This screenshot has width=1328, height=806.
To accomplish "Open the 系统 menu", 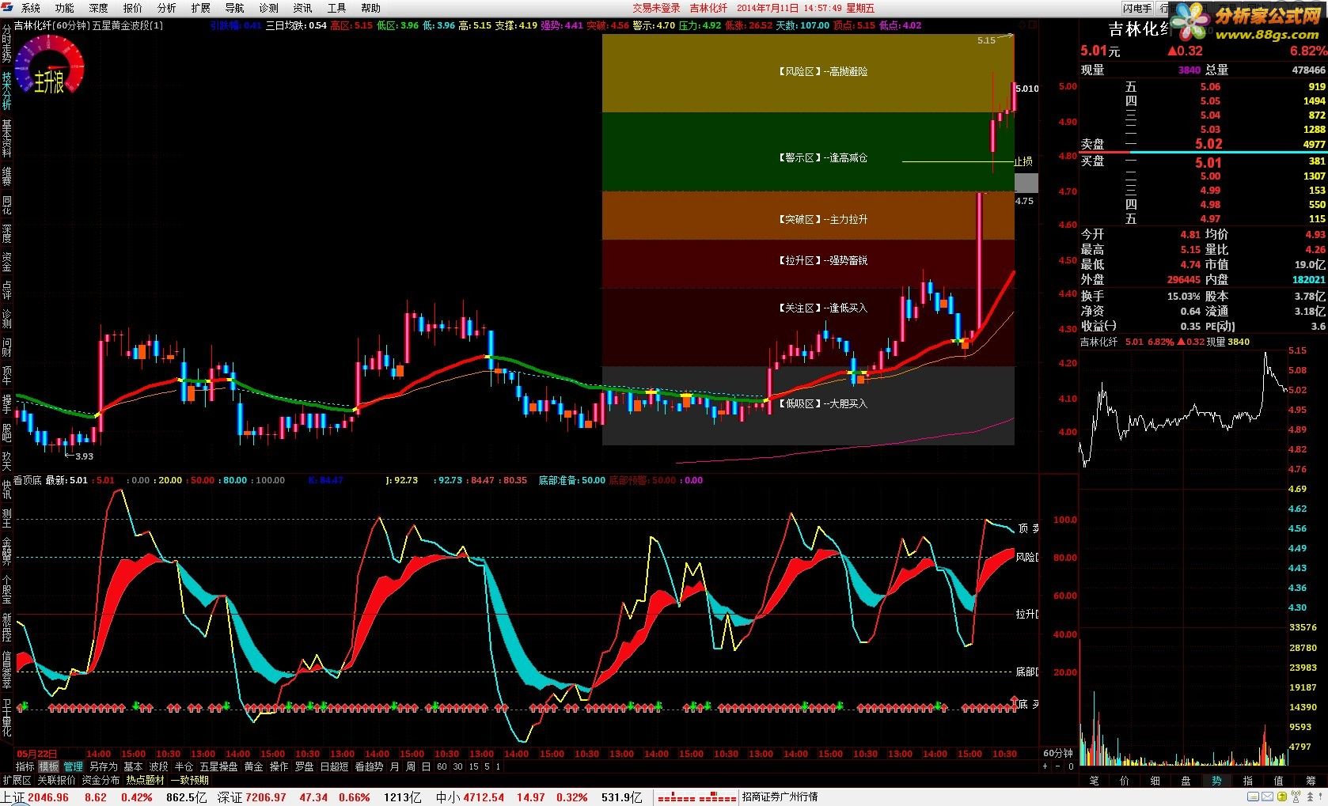I will [30, 8].
